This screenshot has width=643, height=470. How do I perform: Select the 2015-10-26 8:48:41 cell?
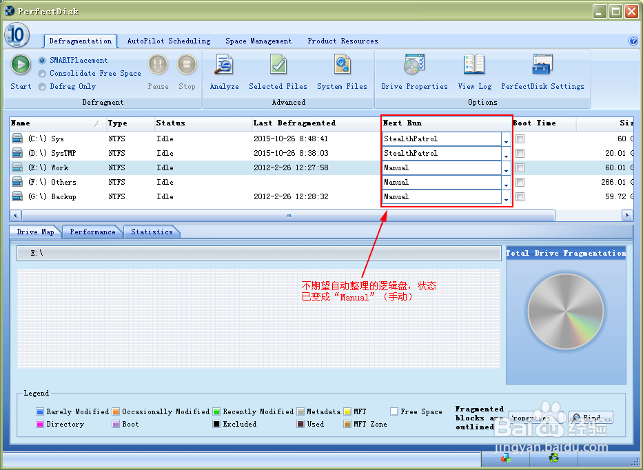(x=291, y=139)
